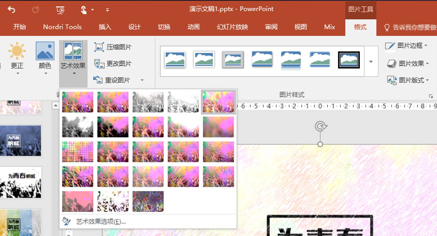Open the 动画 tab
437x236 pixels.
point(193,27)
